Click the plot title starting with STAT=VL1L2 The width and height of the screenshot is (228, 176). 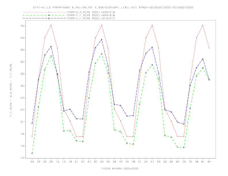[113, 7]
